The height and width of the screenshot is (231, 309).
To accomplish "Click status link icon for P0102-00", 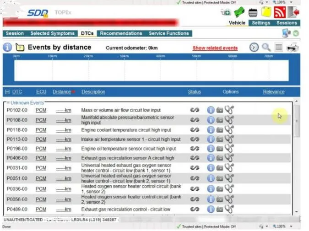I will coord(195,110).
